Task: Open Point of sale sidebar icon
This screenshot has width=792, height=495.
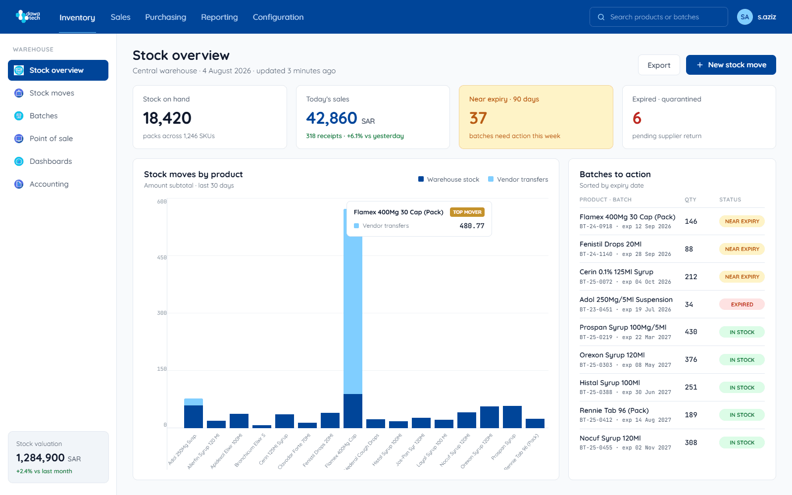Action: click(19, 139)
